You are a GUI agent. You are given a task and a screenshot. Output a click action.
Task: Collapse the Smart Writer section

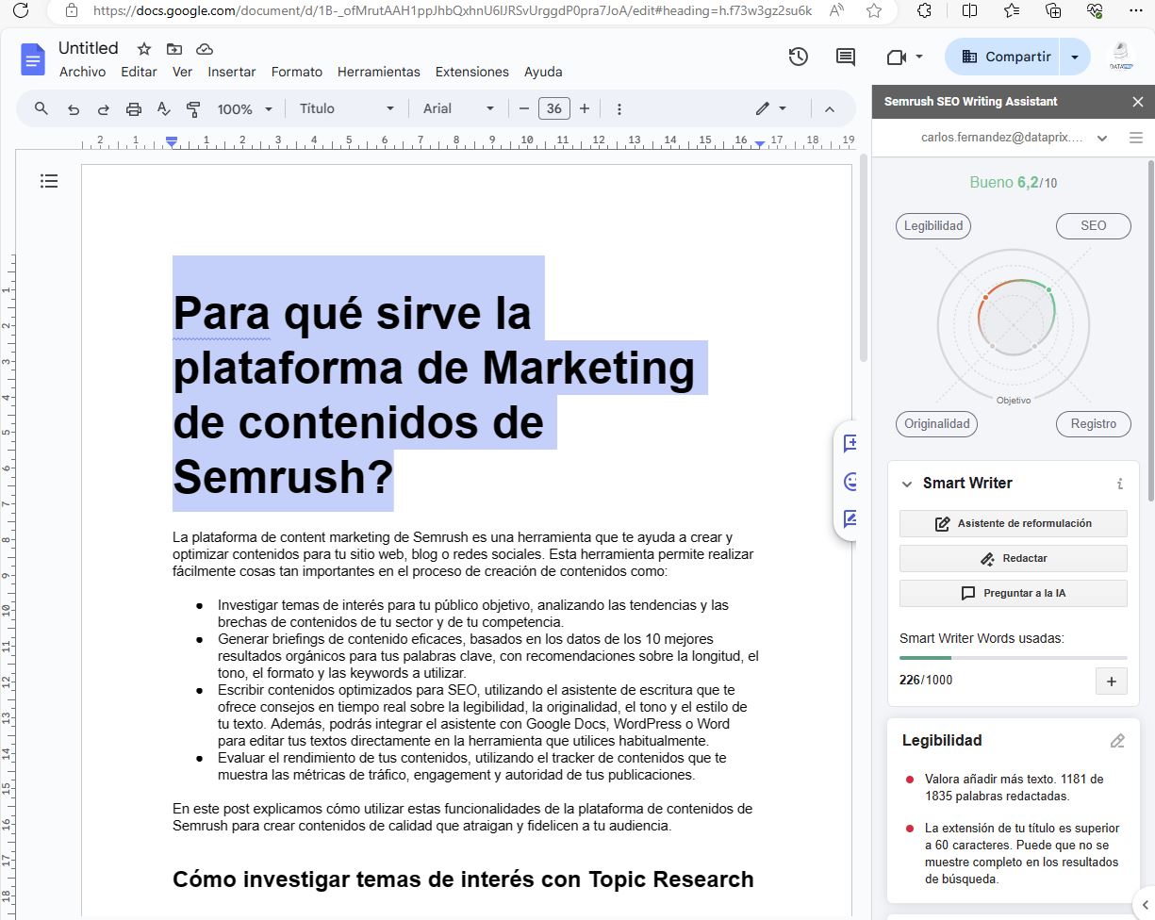click(x=907, y=484)
